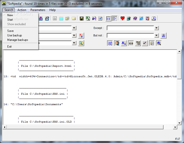
Task: Click result line 14 "C:\Users\Softpedia\Documents"
Action: click(x=33, y=104)
